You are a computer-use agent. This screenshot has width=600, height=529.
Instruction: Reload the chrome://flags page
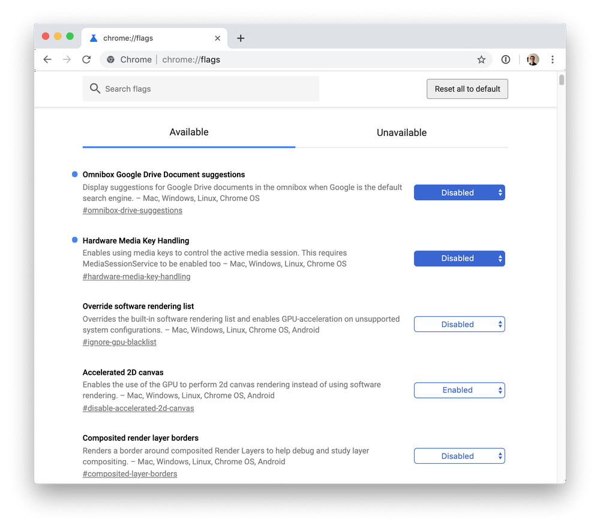point(86,59)
